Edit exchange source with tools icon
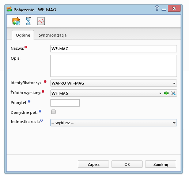Screen dimensions: 189x178 click(x=173, y=93)
